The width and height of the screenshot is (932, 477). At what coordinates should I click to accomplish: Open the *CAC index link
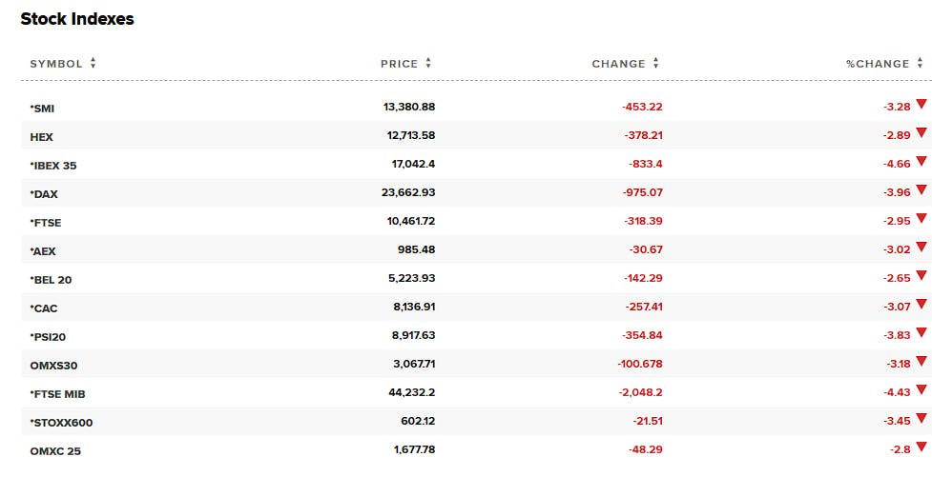(x=44, y=308)
